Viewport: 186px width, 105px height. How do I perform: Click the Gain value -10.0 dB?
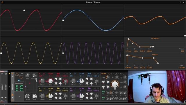[x=181, y=68]
